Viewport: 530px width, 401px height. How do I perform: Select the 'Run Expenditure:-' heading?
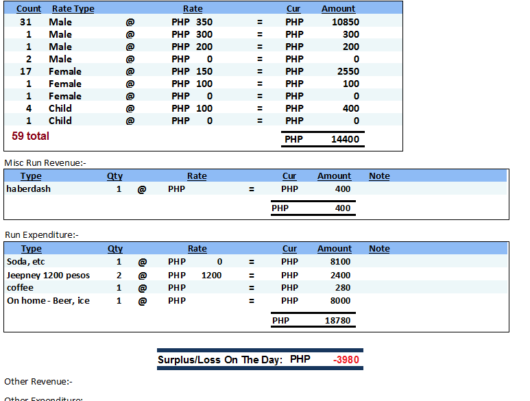pyautogui.click(x=41, y=234)
